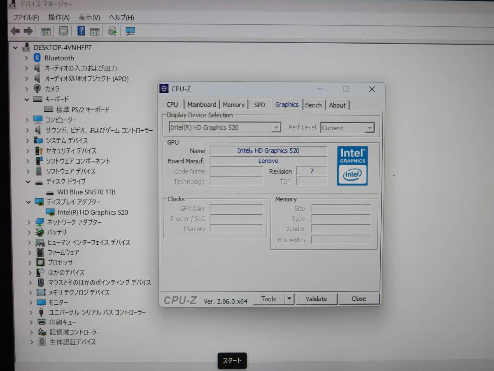Open the ファイル(F) menu
The image size is (494, 371).
(26, 17)
